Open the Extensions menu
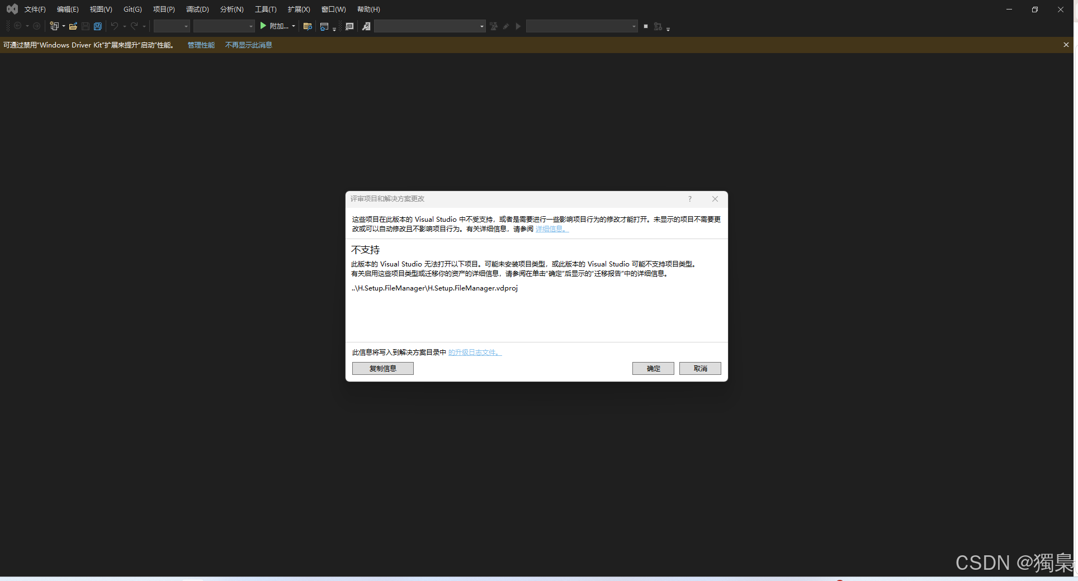 (299, 9)
